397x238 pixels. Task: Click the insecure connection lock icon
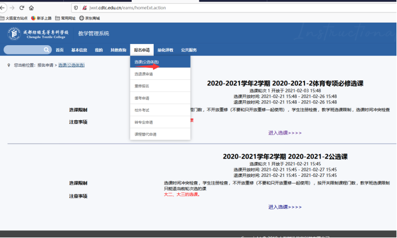84,8
